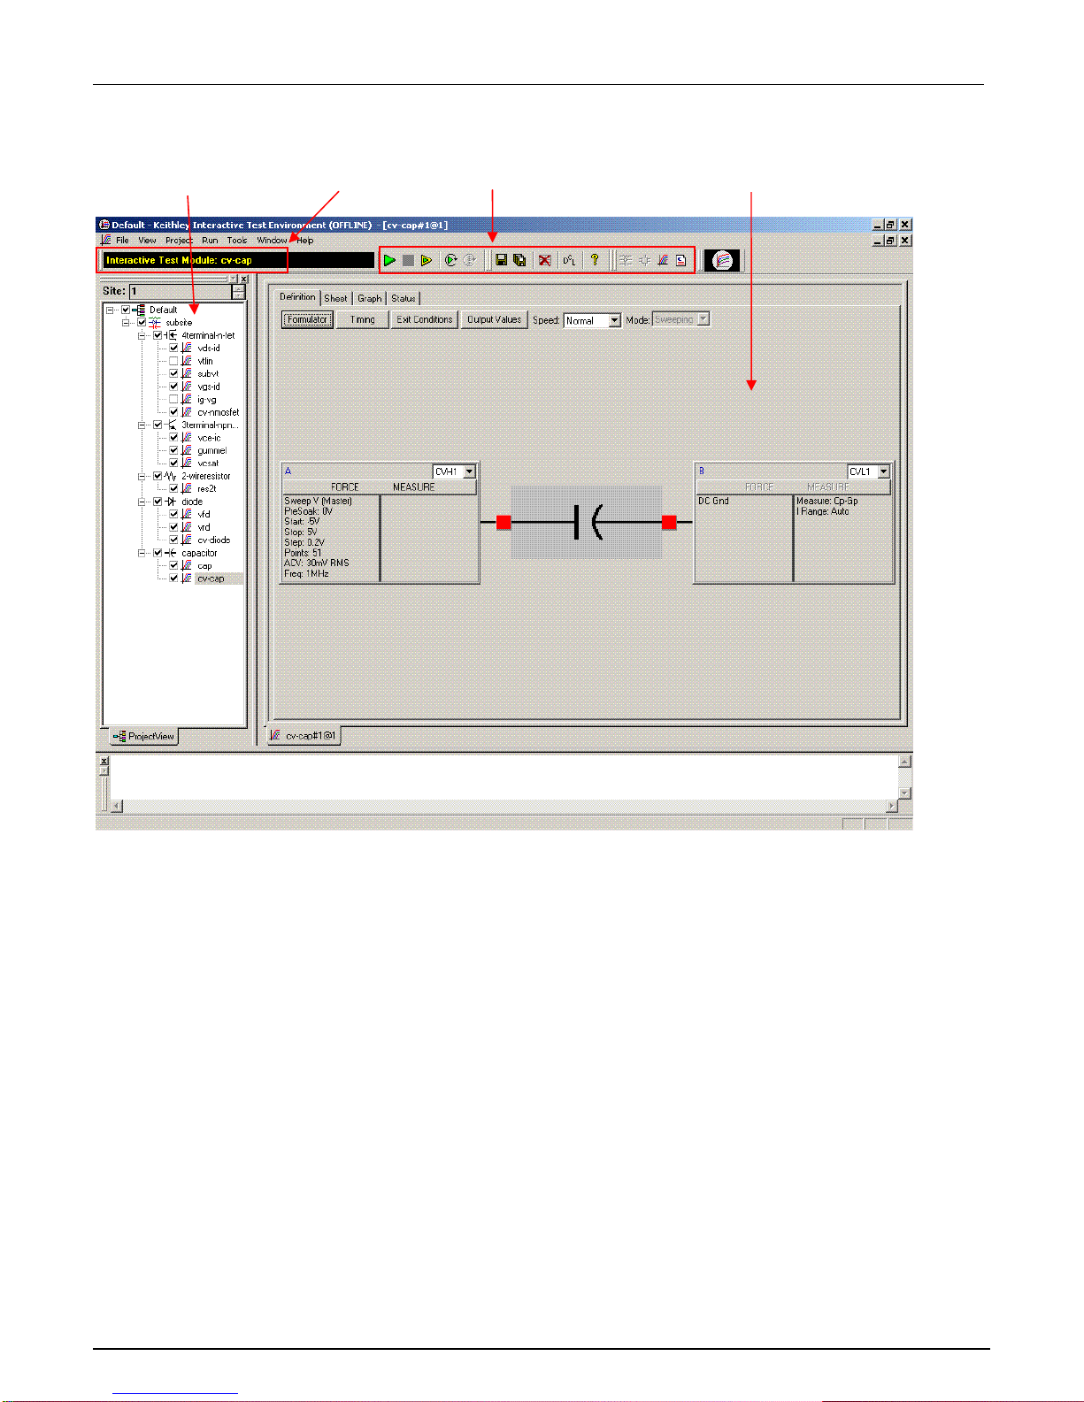Click the green Run test arrow

[x=389, y=260]
